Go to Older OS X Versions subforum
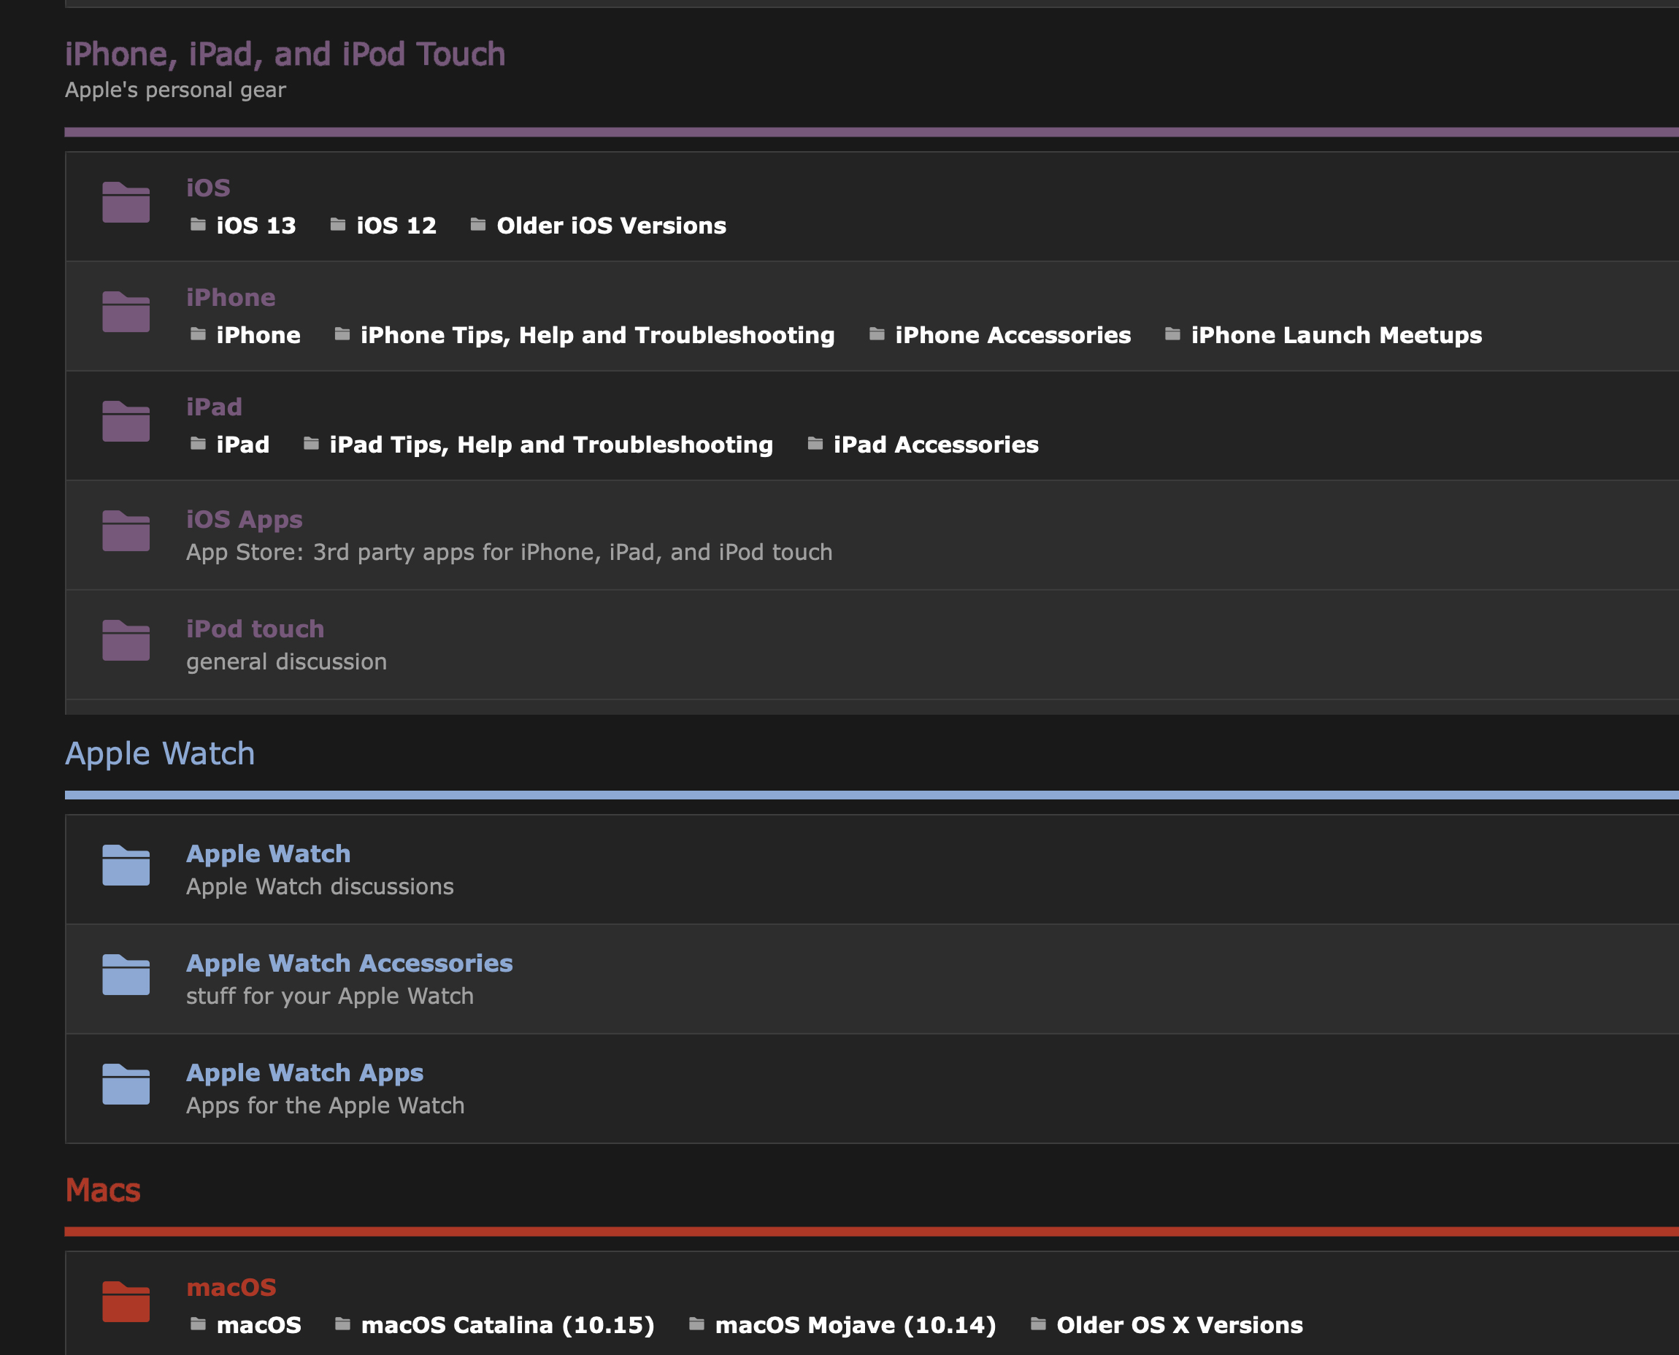Screen dimensions: 1679x1355 coord(1180,1324)
